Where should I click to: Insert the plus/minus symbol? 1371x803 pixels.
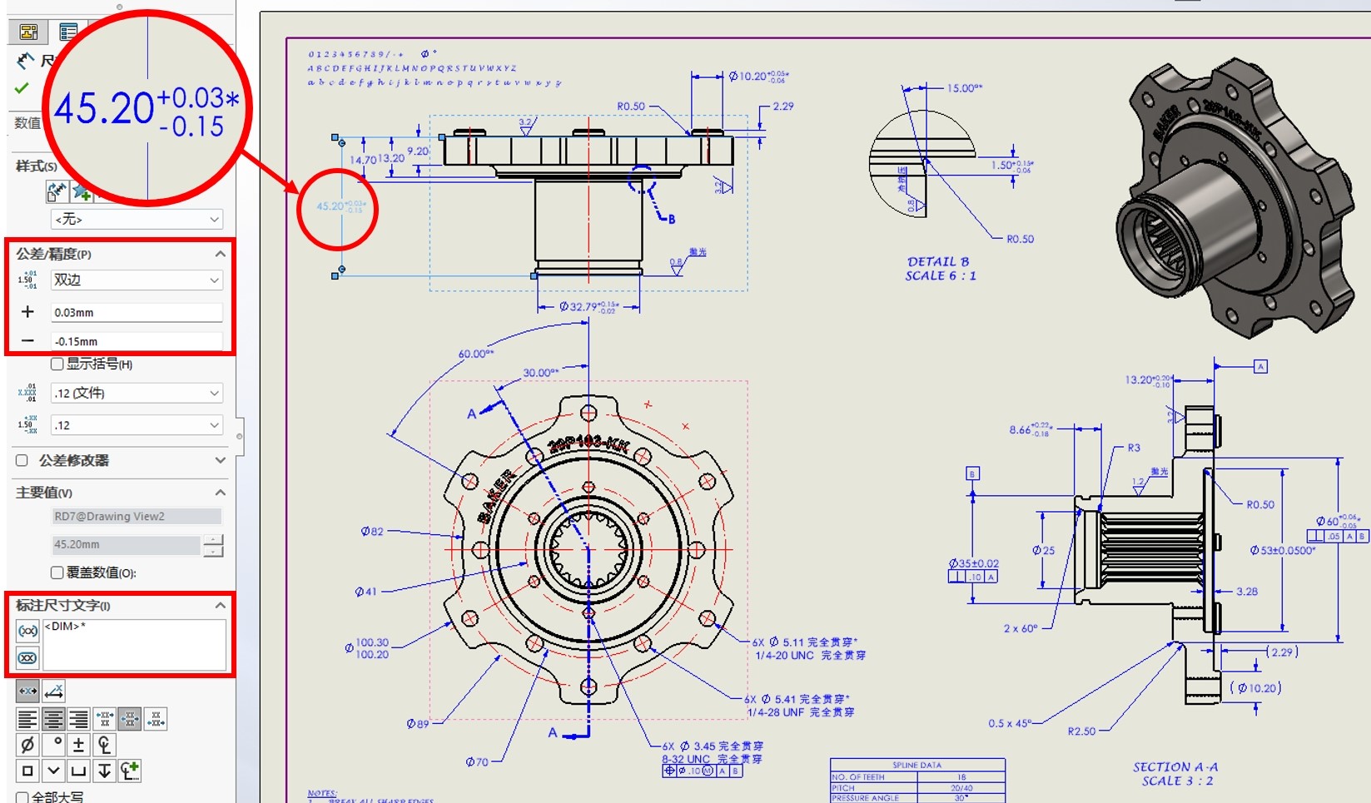pyautogui.click(x=79, y=744)
